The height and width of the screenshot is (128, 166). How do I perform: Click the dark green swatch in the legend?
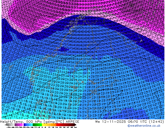point(34,125)
